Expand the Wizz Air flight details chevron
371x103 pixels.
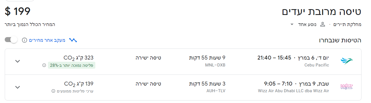pyautogui.click(x=18, y=87)
